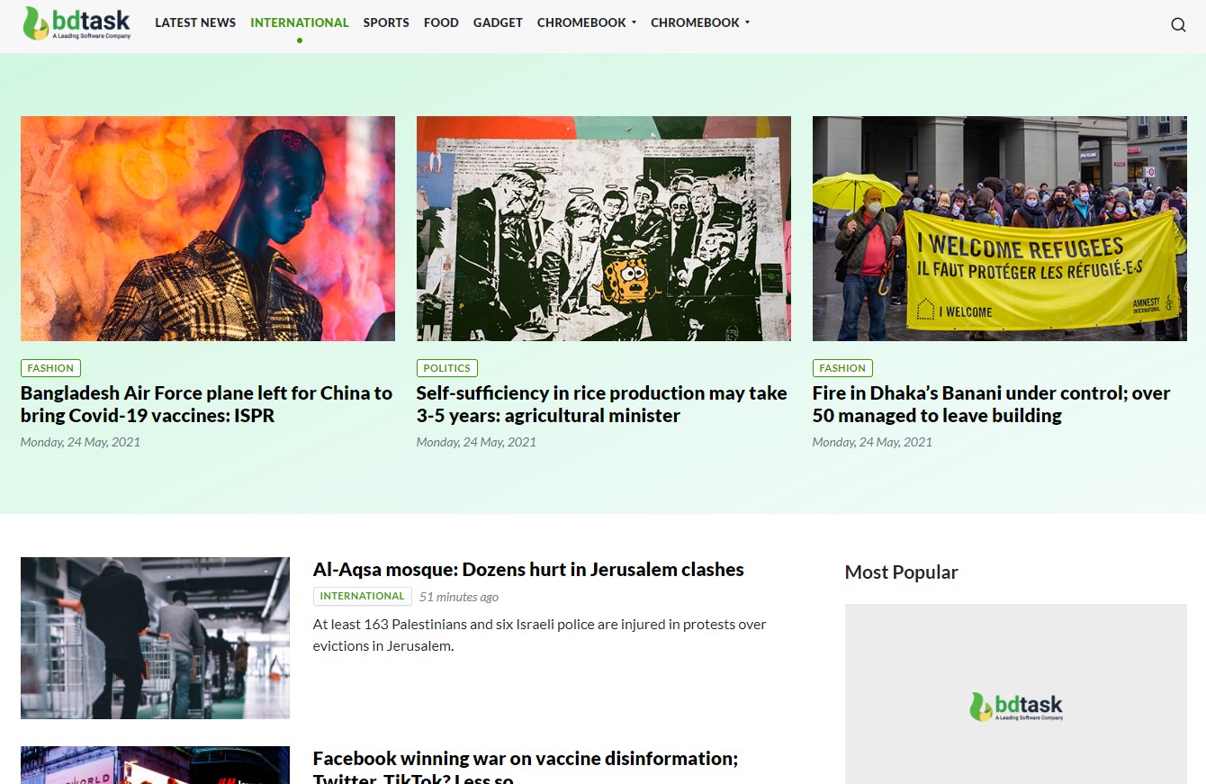Open the search icon in header
Screen dimensions: 1206x784
coord(1178,24)
